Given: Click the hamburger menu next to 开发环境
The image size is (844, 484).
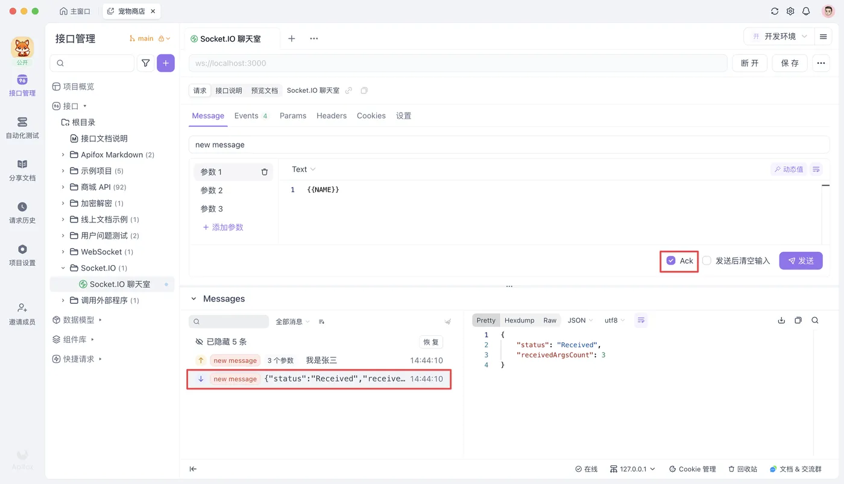Looking at the screenshot, I should 823,37.
